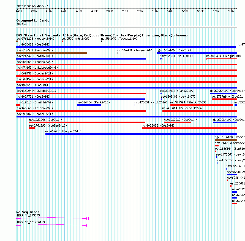Click the dgv6796n100 (Coe2014) label
This screenshot has width=245, height=241.
point(227,91)
